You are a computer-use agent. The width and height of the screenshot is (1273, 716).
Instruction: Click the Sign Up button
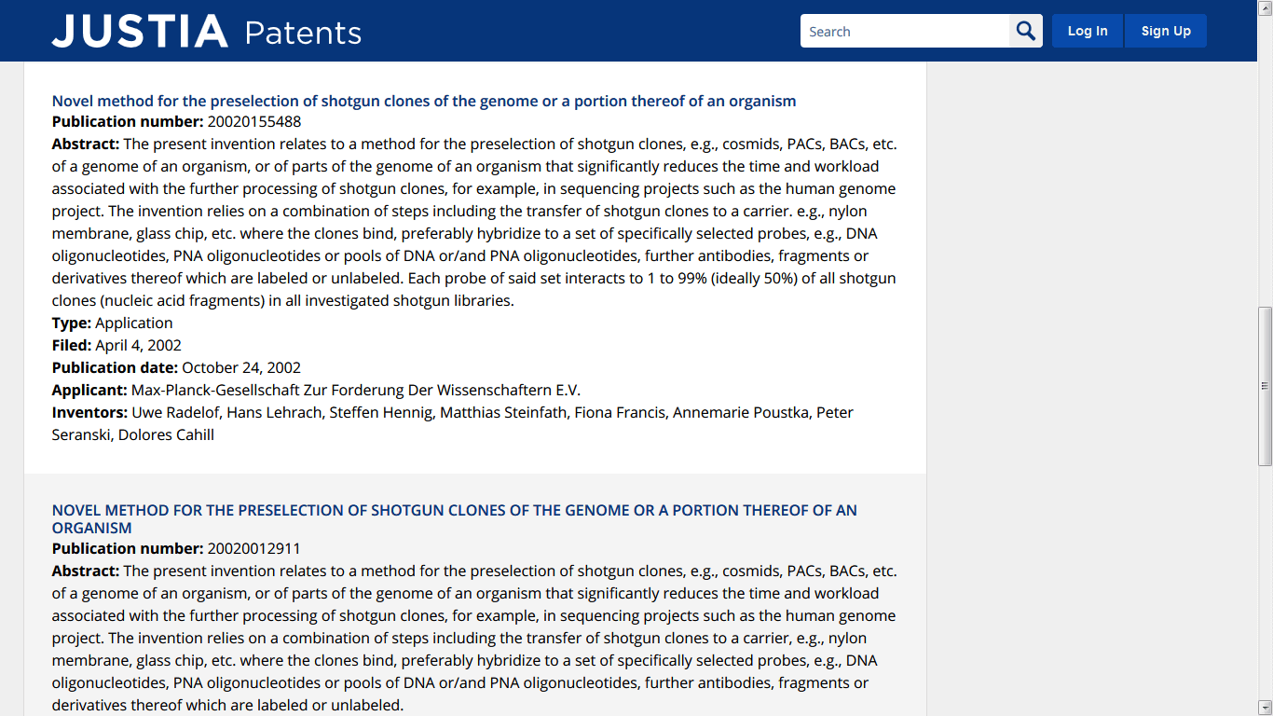pos(1166,31)
